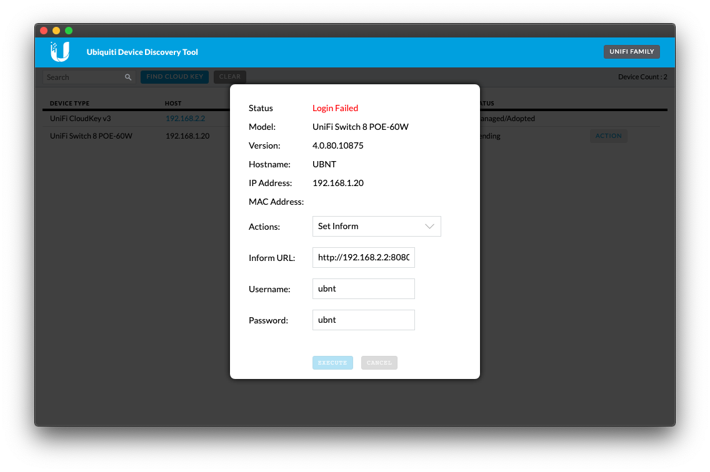Click ACTION button for UniFi Switch row
The image size is (710, 472).
tap(609, 135)
